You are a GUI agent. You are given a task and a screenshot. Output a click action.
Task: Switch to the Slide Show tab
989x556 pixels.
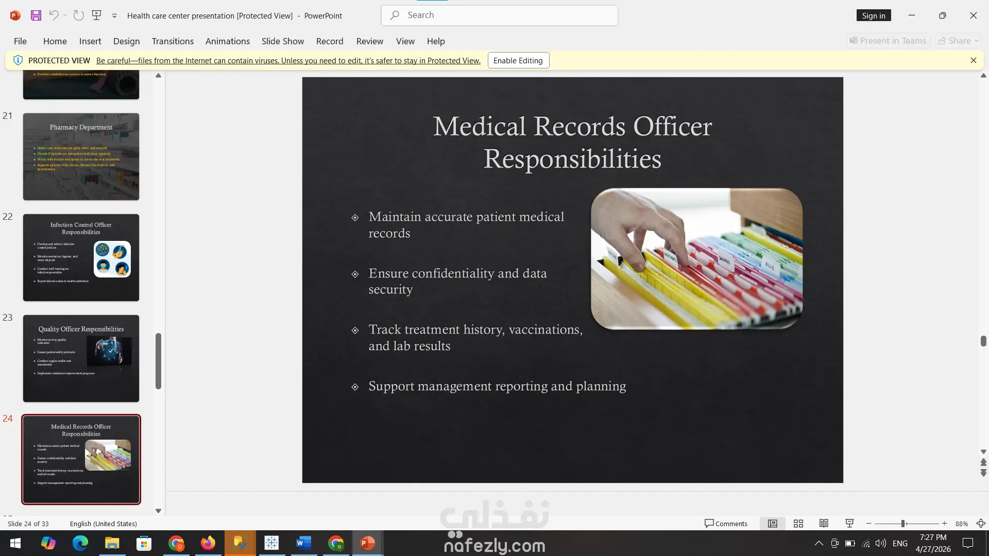pyautogui.click(x=283, y=41)
